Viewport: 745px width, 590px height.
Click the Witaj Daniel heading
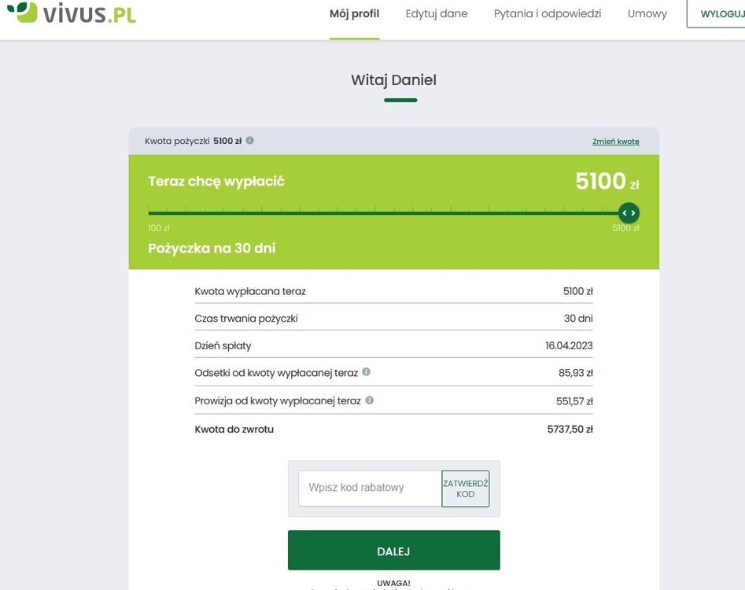(x=393, y=79)
